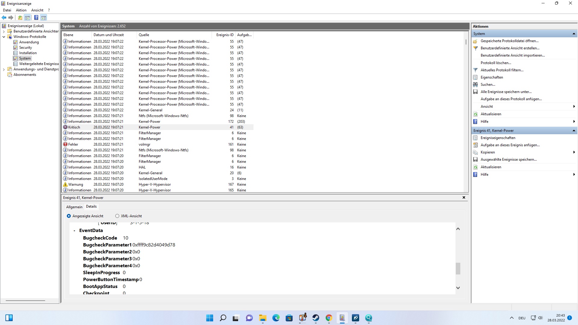The image size is (578, 325).
Task: Click the blue back arrow toolbar icon
Action: click(4, 17)
